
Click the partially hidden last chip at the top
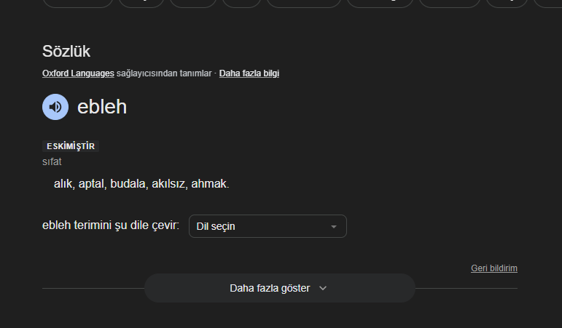[x=547, y=3]
